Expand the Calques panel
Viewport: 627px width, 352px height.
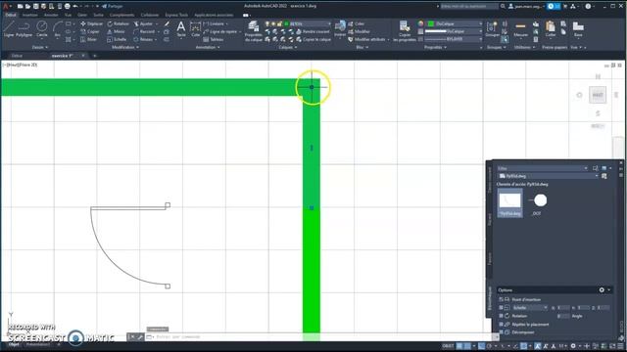[287, 47]
